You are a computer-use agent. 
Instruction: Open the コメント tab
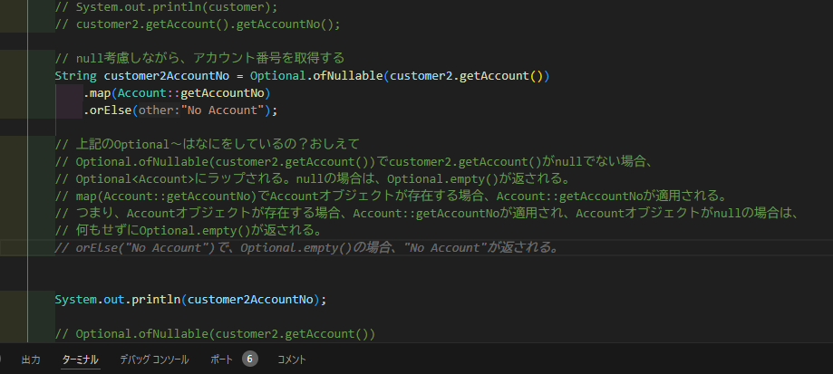coord(292,360)
